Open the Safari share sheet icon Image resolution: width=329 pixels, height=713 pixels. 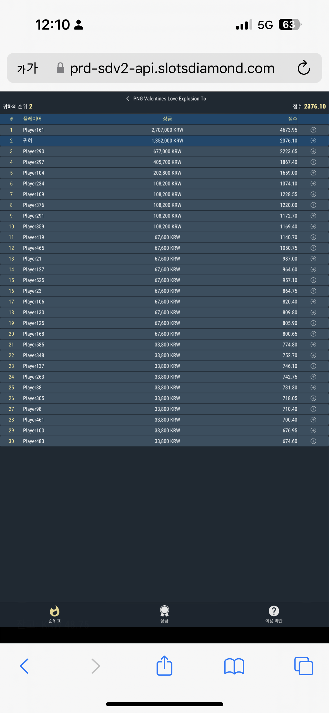click(x=164, y=666)
